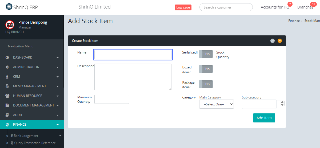Expand the CRM menu arrow
Screen dimensions: 320x148
(58, 77)
